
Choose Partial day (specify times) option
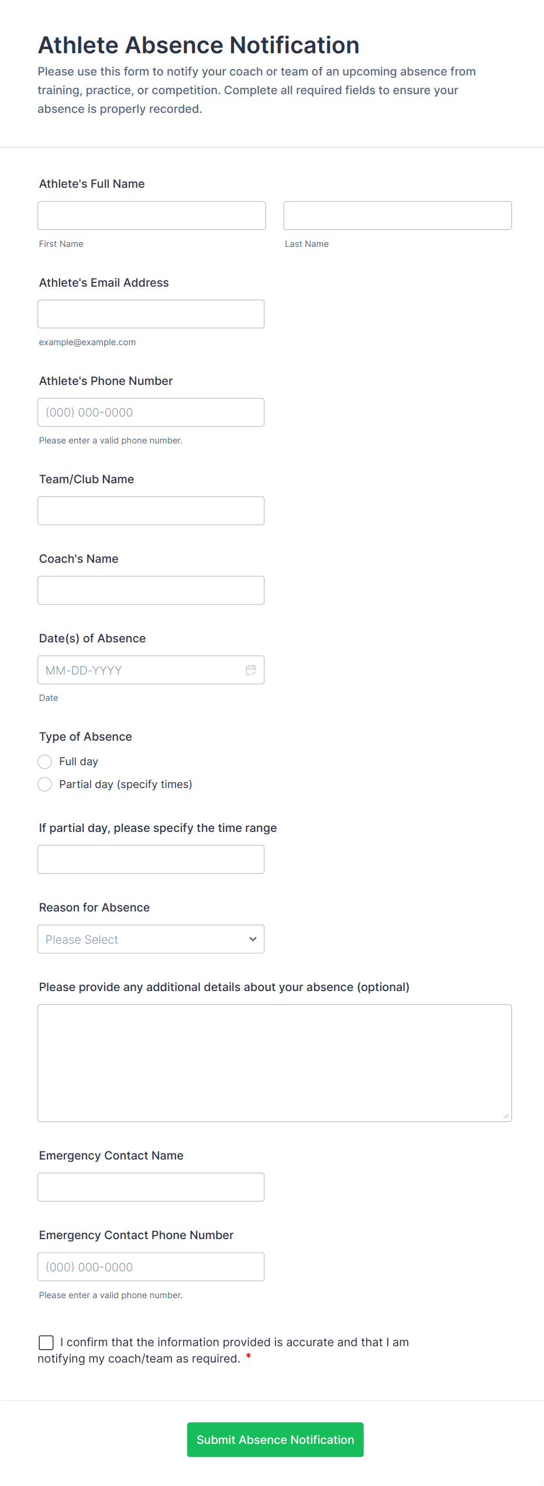[45, 785]
